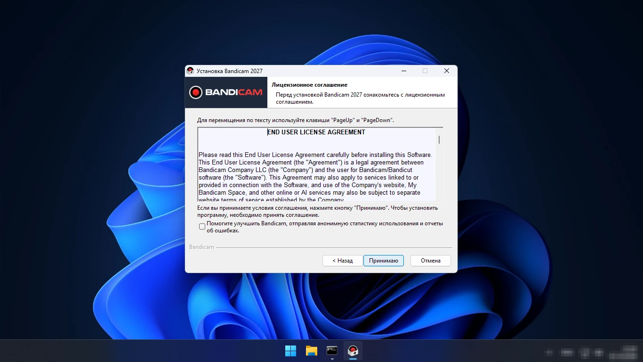Viewport: 643px width, 362px height.
Task: Click the Bandicam logo banner
Action: coord(226,92)
